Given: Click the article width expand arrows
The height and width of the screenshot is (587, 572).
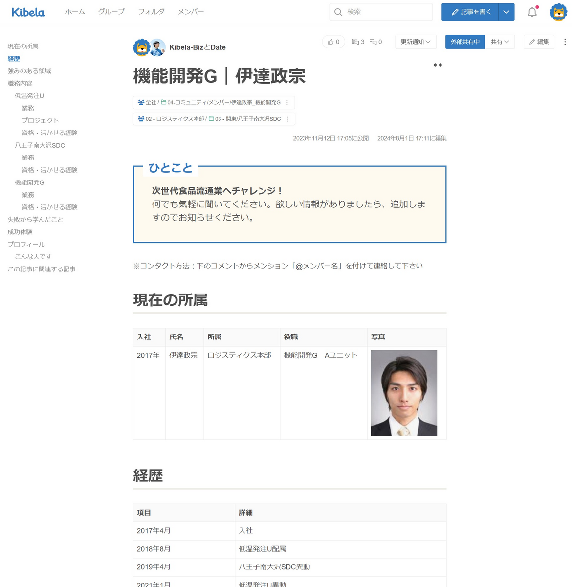Looking at the screenshot, I should pos(438,65).
